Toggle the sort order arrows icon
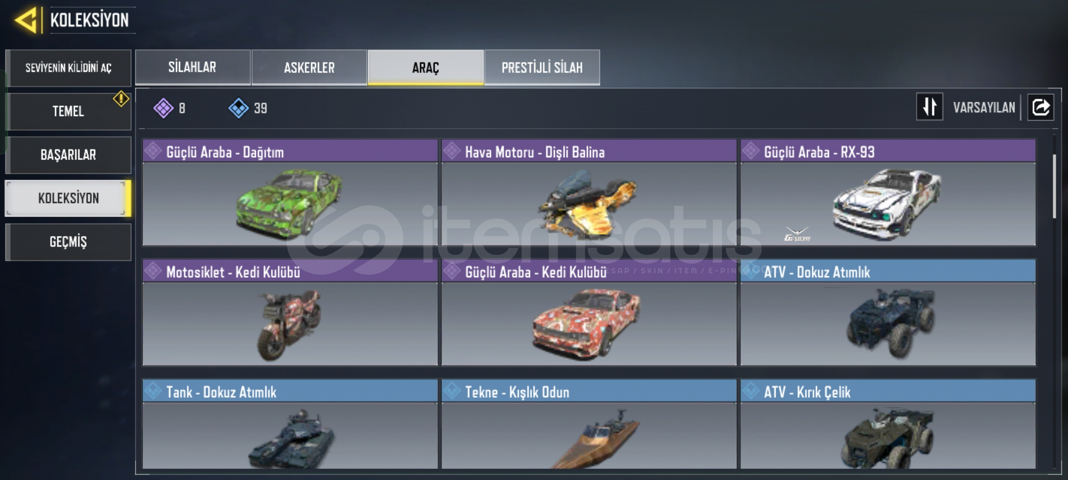The image size is (1068, 480). (930, 107)
